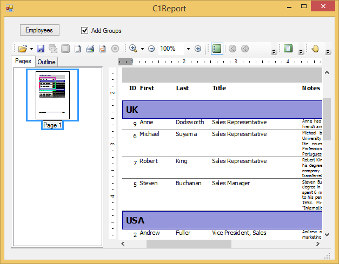Image resolution: width=339 pixels, height=264 pixels.
Task: Click the Save report disk icon
Action: point(41,49)
